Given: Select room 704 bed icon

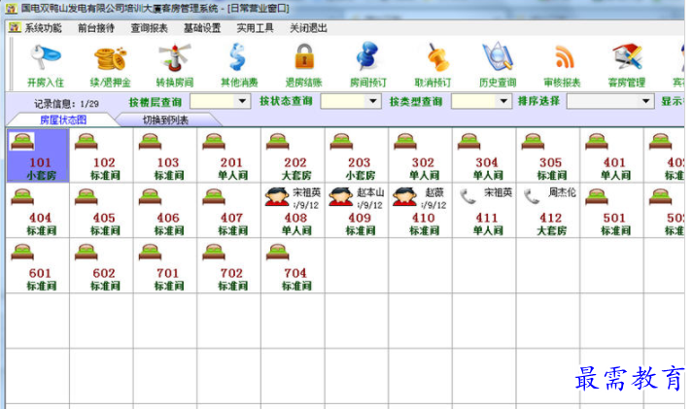Looking at the screenshot, I should click(278, 253).
